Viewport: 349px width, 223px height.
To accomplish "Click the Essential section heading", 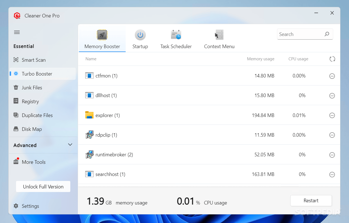I will click(x=24, y=46).
